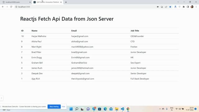Go back using browser back arrow
The height and width of the screenshot is (112, 199).
click(x=3, y=7)
